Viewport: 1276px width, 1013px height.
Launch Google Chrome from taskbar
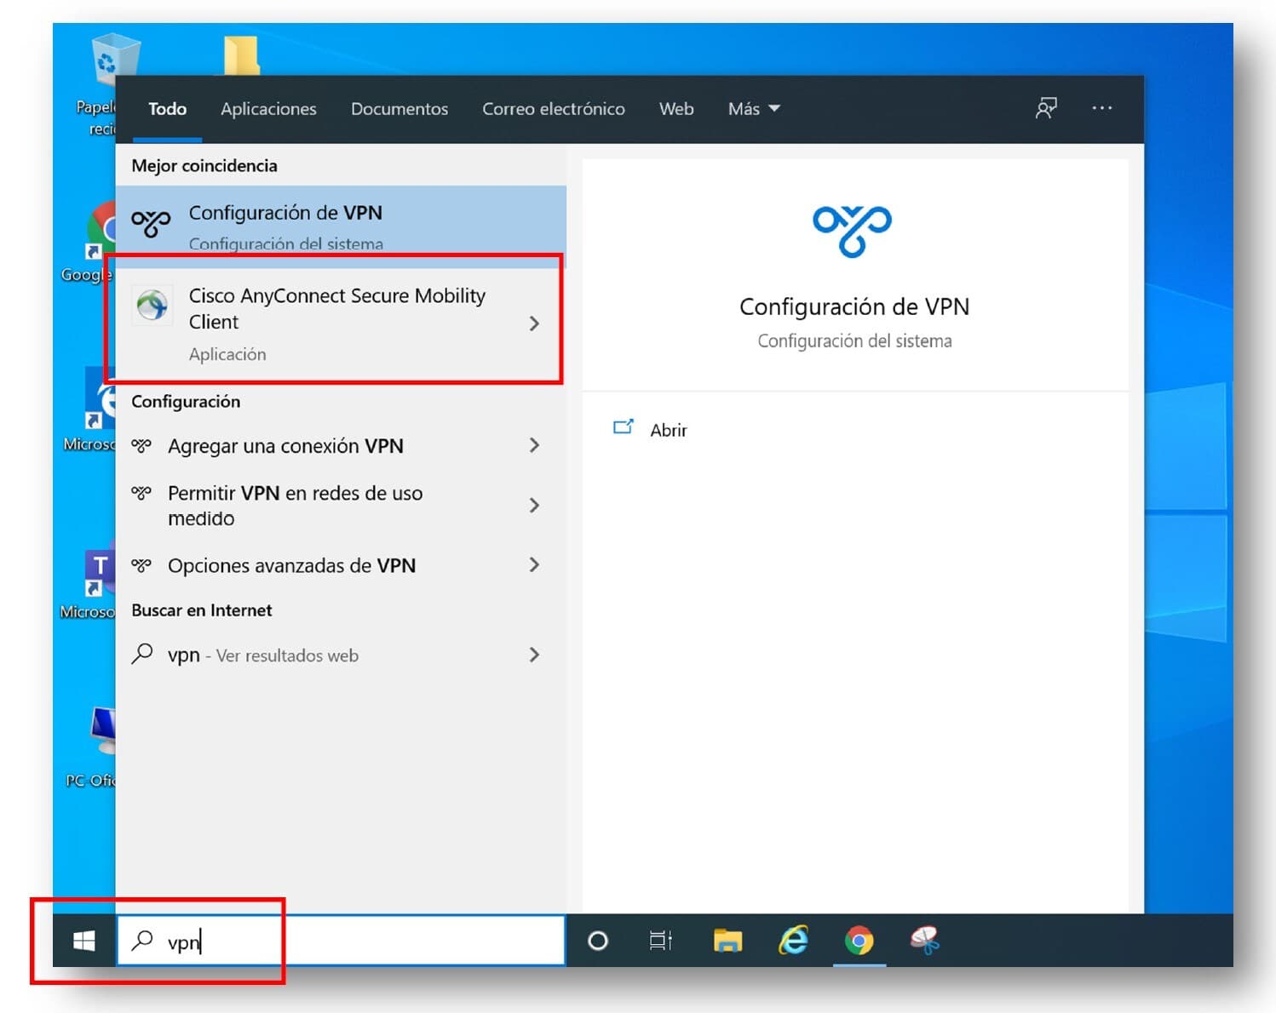pyautogui.click(x=859, y=941)
